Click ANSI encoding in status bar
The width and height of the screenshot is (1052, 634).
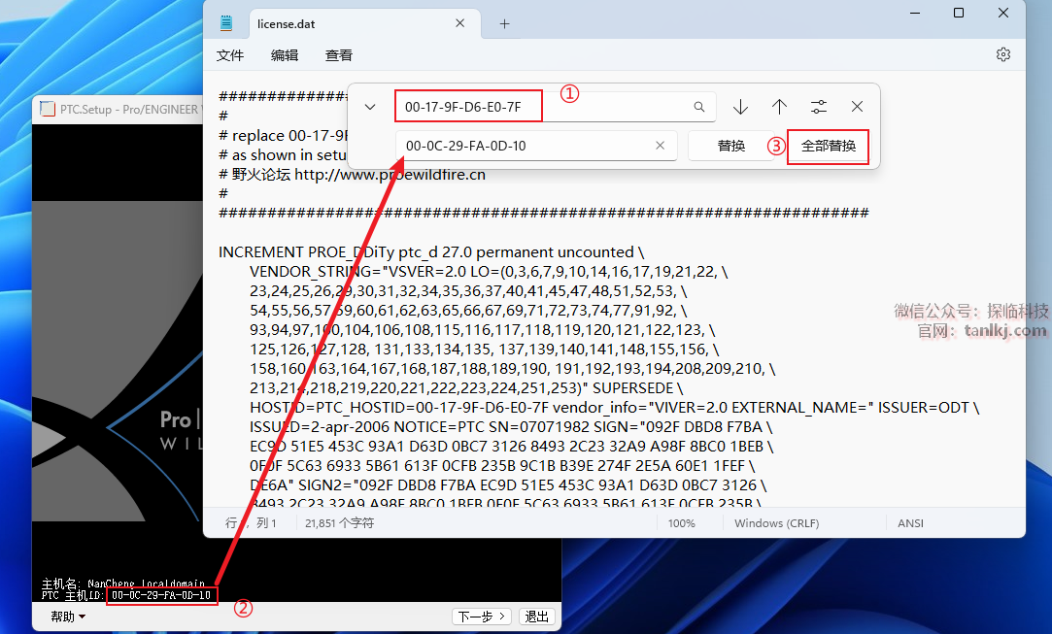910,523
